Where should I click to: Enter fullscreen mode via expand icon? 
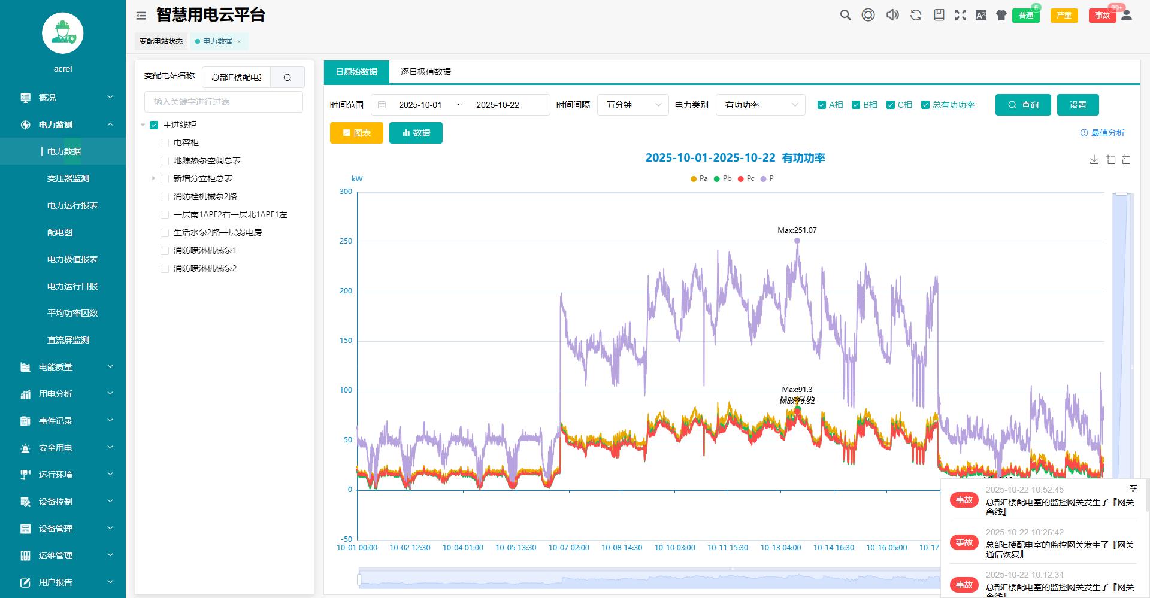(x=961, y=16)
